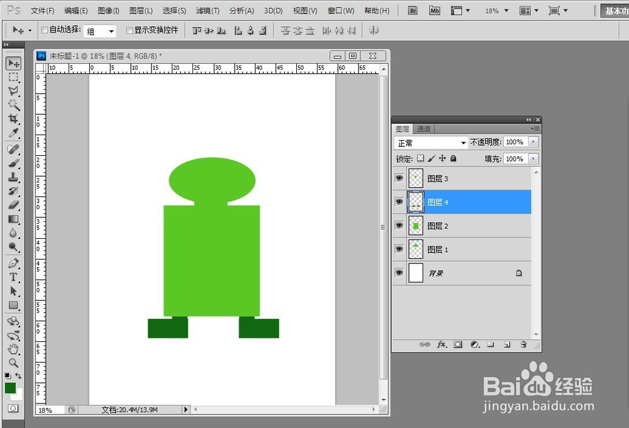Image resolution: width=629 pixels, height=428 pixels.
Task: Check the 显示变换控件 checkbox
Action: [130, 30]
